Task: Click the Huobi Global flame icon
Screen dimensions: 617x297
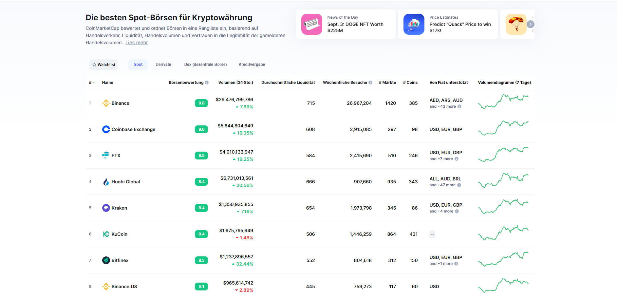Action: (x=106, y=182)
